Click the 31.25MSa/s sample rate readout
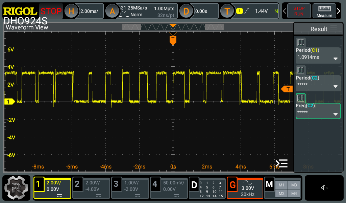 point(134,8)
